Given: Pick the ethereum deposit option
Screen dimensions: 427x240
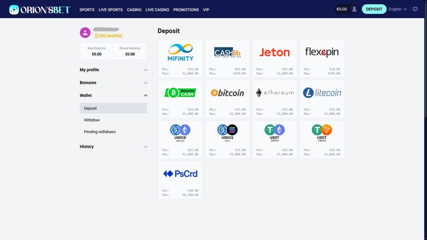Looking at the screenshot, I should point(274,99).
